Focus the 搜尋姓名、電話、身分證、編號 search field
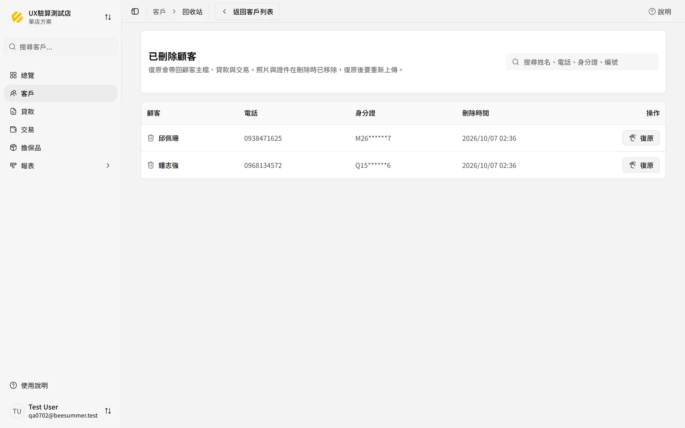The image size is (685, 428). (582, 62)
